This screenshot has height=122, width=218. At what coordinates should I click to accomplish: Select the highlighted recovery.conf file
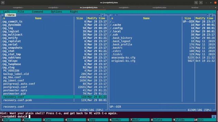click(54, 97)
